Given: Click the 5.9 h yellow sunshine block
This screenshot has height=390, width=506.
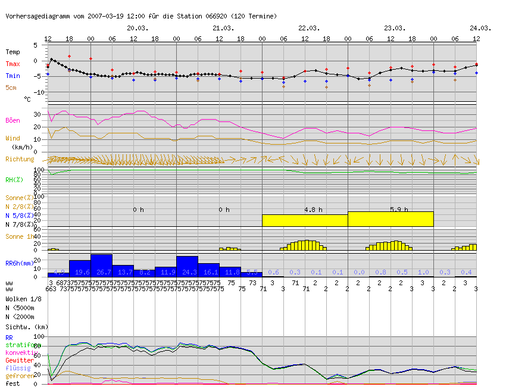Looking at the screenshot, I should [x=391, y=219].
